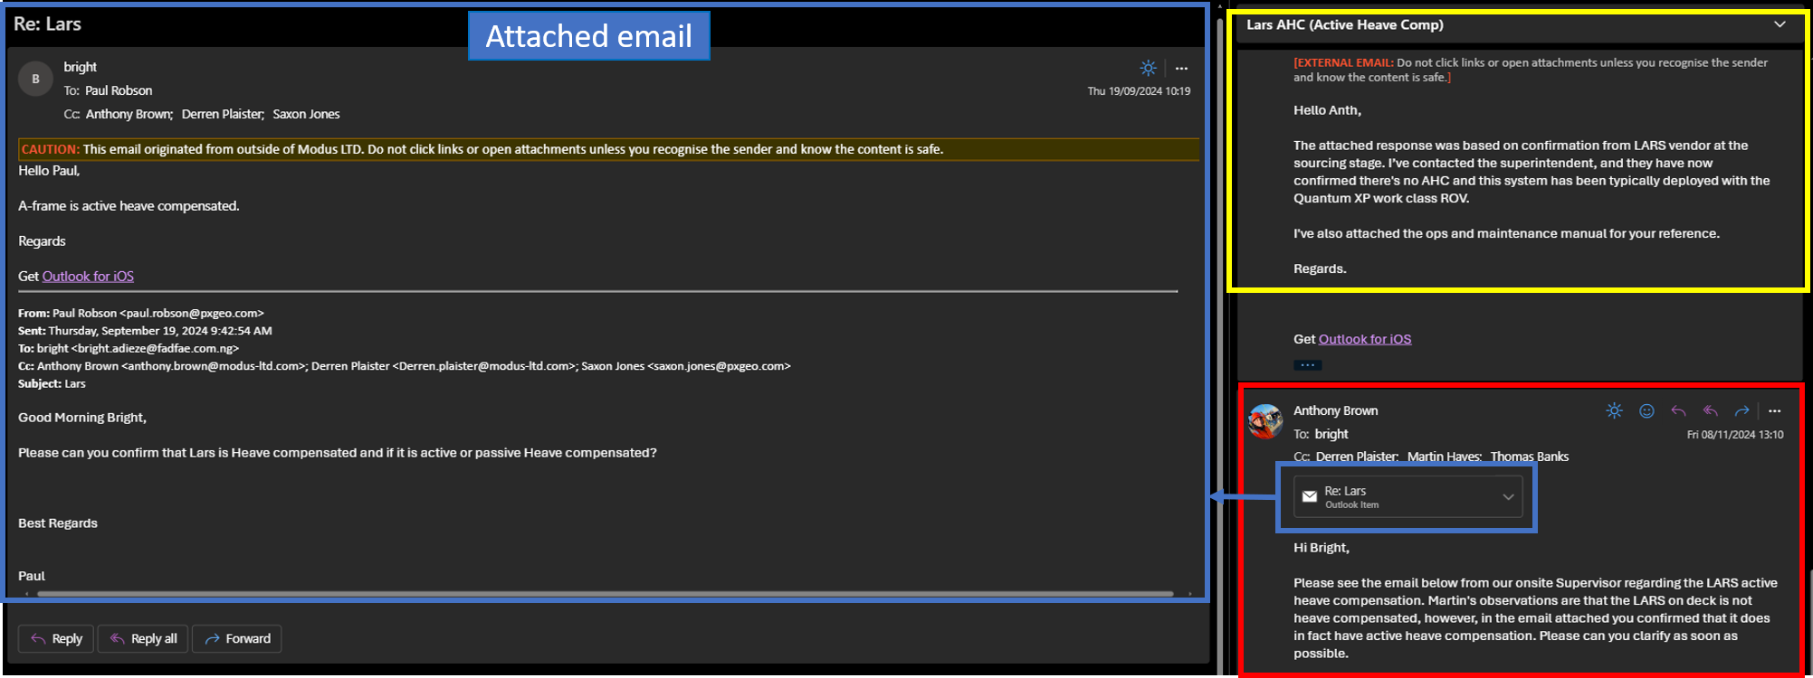Click the forward arrow icon in Anthony Brown's email
Image resolution: width=1813 pixels, height=678 pixels.
1741,411
